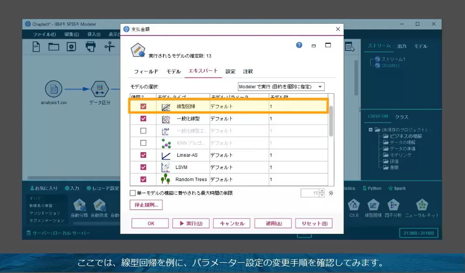Click the minutes input field showing 15
The width and height of the screenshot is (465, 273).
pos(310,193)
